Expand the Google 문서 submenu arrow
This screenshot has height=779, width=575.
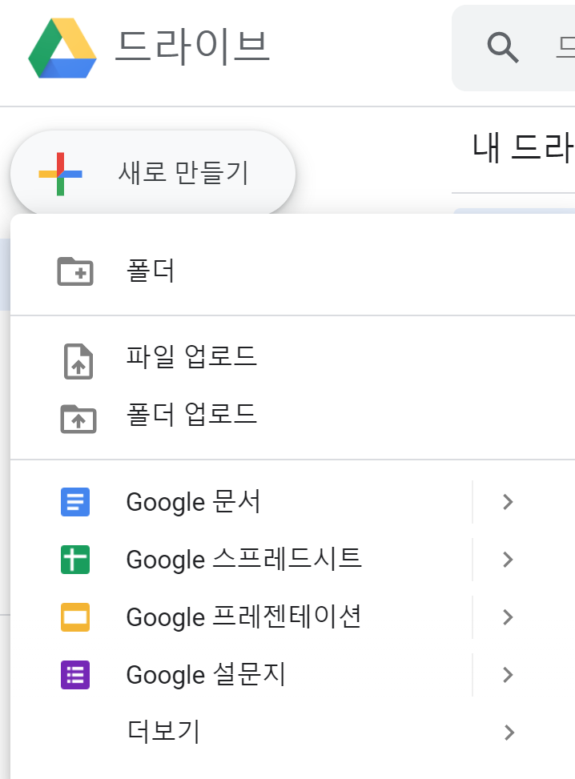pyautogui.click(x=508, y=502)
